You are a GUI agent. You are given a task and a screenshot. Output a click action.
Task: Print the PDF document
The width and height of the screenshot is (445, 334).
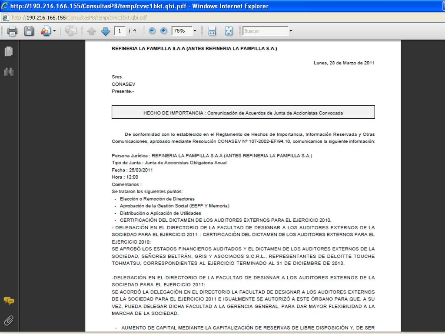12,31
